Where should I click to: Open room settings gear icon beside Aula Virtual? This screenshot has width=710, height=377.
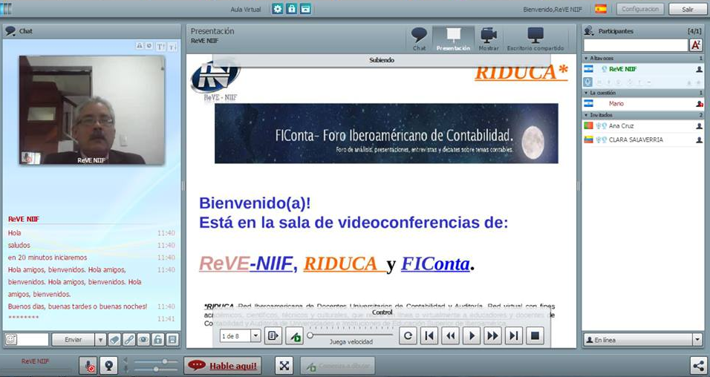click(x=277, y=9)
